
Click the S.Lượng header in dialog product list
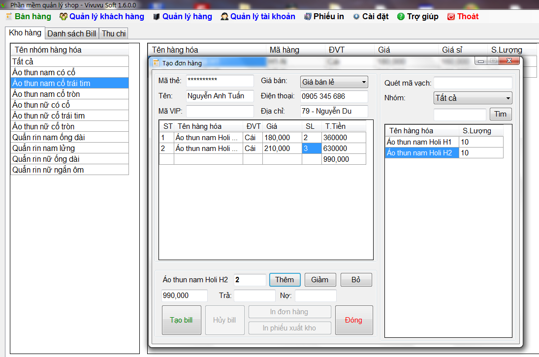click(x=481, y=131)
